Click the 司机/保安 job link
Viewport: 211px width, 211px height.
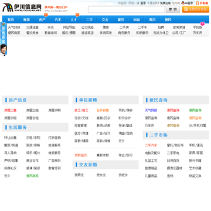coord(125,110)
